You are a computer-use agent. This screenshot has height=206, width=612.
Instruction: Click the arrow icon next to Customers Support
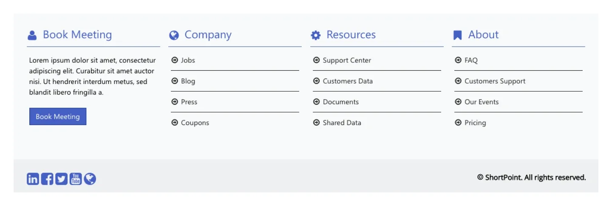[x=458, y=81]
